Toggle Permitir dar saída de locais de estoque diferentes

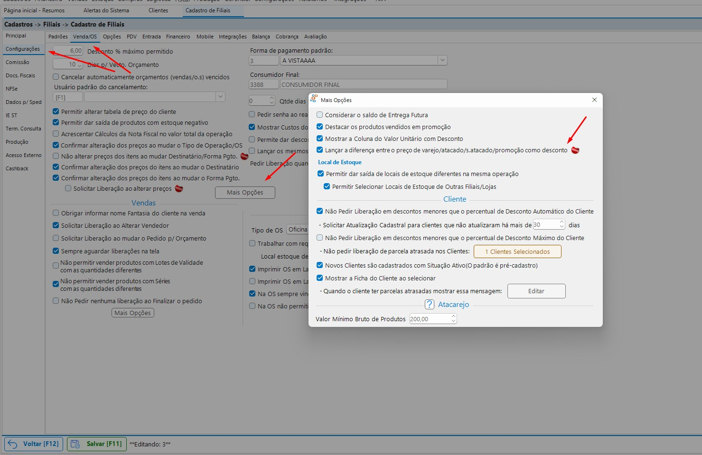click(321, 174)
